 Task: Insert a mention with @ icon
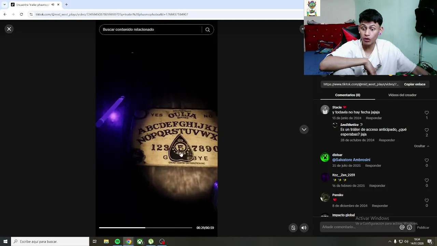click(402, 228)
